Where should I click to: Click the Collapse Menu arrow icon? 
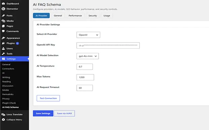[3, 120]
